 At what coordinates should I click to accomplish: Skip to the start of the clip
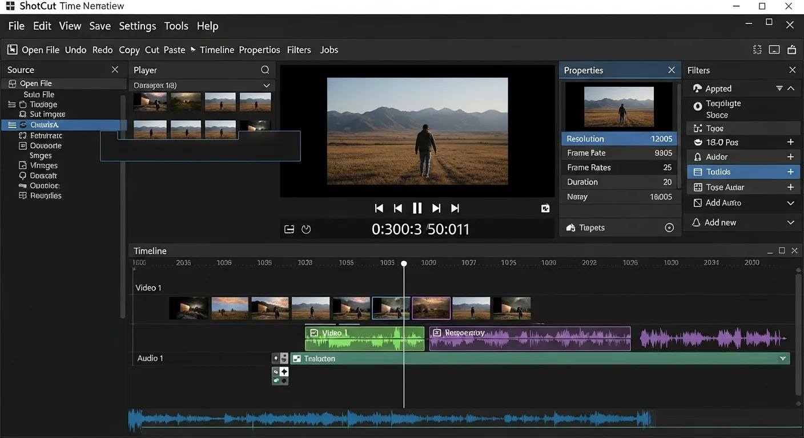click(x=379, y=208)
